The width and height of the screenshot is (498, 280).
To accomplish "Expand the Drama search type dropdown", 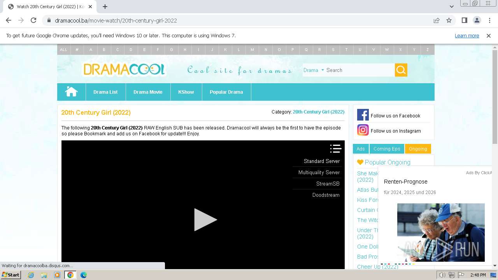I will 314,70.
